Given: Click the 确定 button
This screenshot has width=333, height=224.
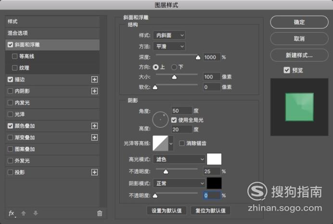Looking at the screenshot, I should tap(299, 22).
